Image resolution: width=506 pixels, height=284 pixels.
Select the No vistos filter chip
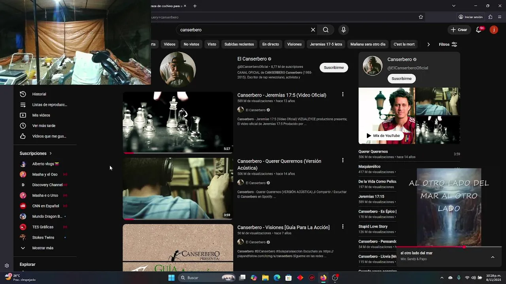(191, 44)
